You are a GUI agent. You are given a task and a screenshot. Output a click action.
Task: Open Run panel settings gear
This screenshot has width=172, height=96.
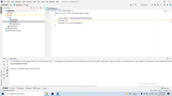pyautogui.click(x=168, y=58)
